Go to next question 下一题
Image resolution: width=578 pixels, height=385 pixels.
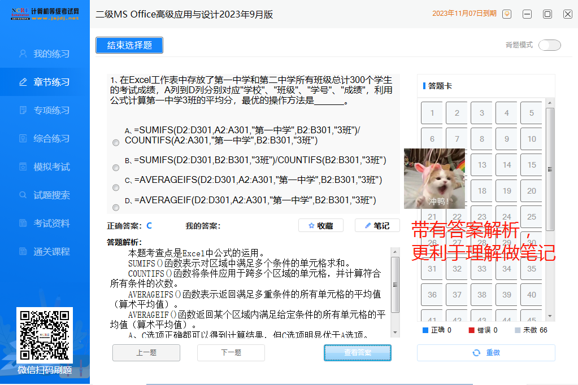click(x=231, y=353)
